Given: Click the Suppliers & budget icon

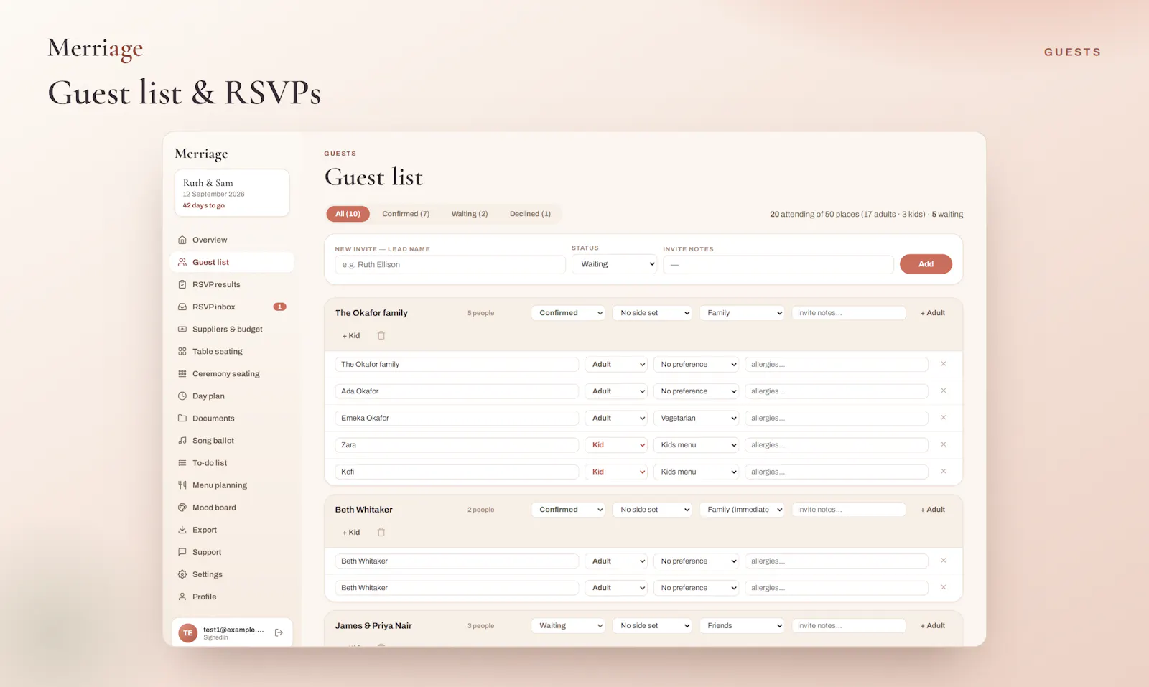Looking at the screenshot, I should coord(182,329).
